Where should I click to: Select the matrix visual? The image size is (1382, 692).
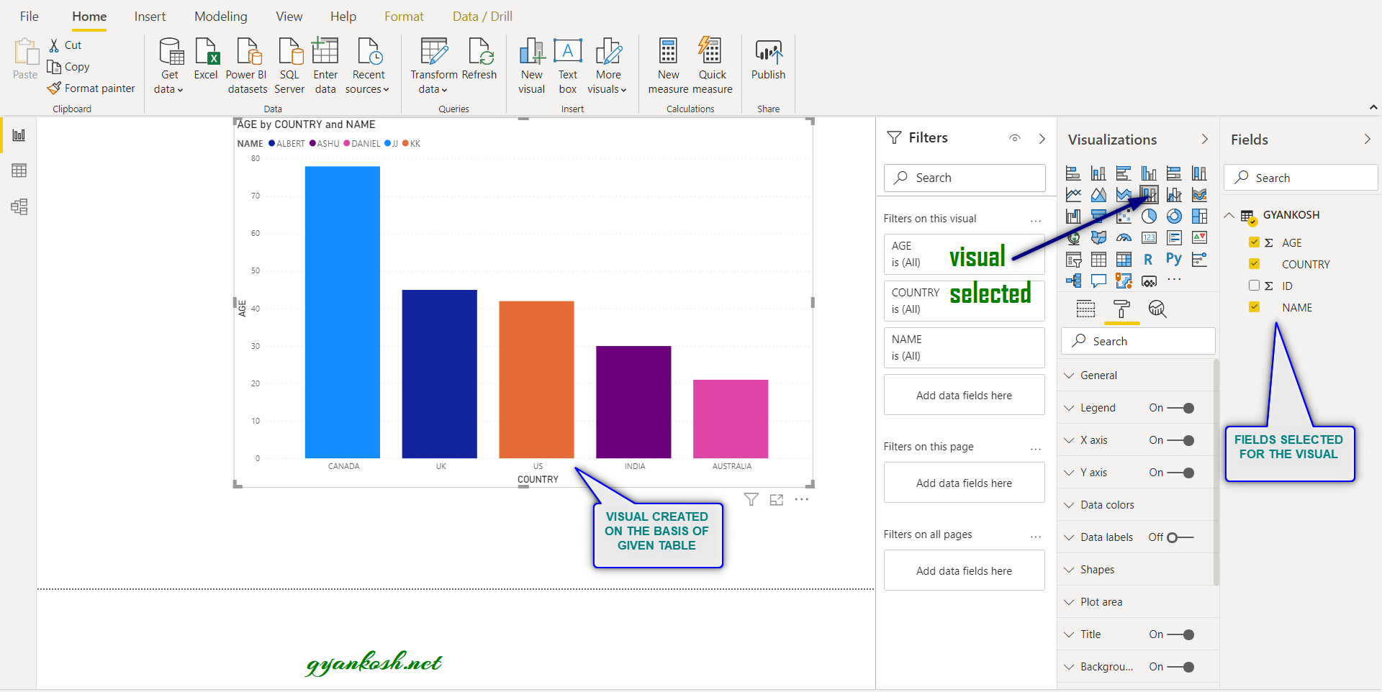click(x=1124, y=259)
